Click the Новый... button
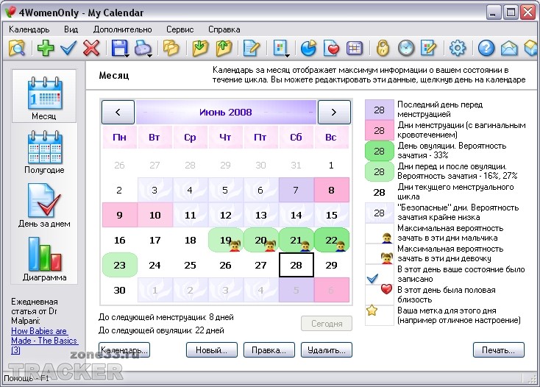This screenshot has width=540, height=387. tap(212, 350)
